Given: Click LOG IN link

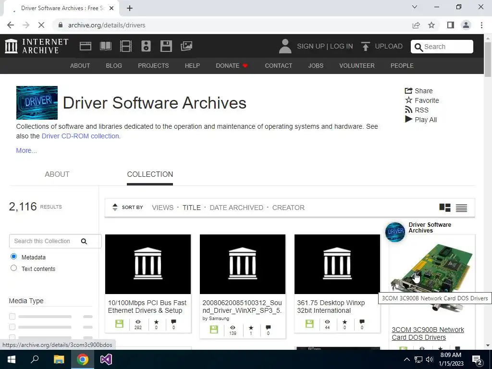Looking at the screenshot, I should click(342, 46).
